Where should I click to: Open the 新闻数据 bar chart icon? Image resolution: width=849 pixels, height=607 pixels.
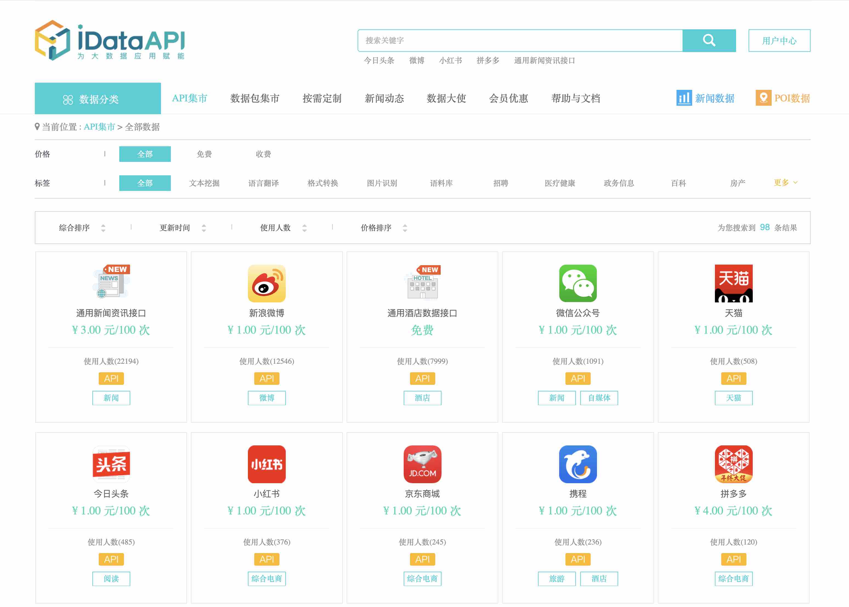(x=684, y=98)
